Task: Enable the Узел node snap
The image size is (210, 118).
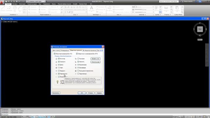Action: 59,68
